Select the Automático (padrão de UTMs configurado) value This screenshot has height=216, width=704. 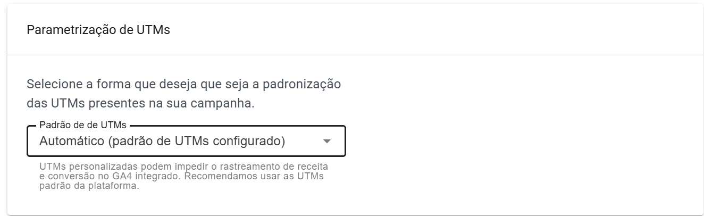tap(162, 142)
